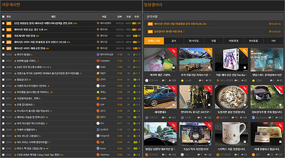The height and width of the screenshot is (158, 285).
Task: Click the author avatar on post 33344
Action: tap(98, 142)
